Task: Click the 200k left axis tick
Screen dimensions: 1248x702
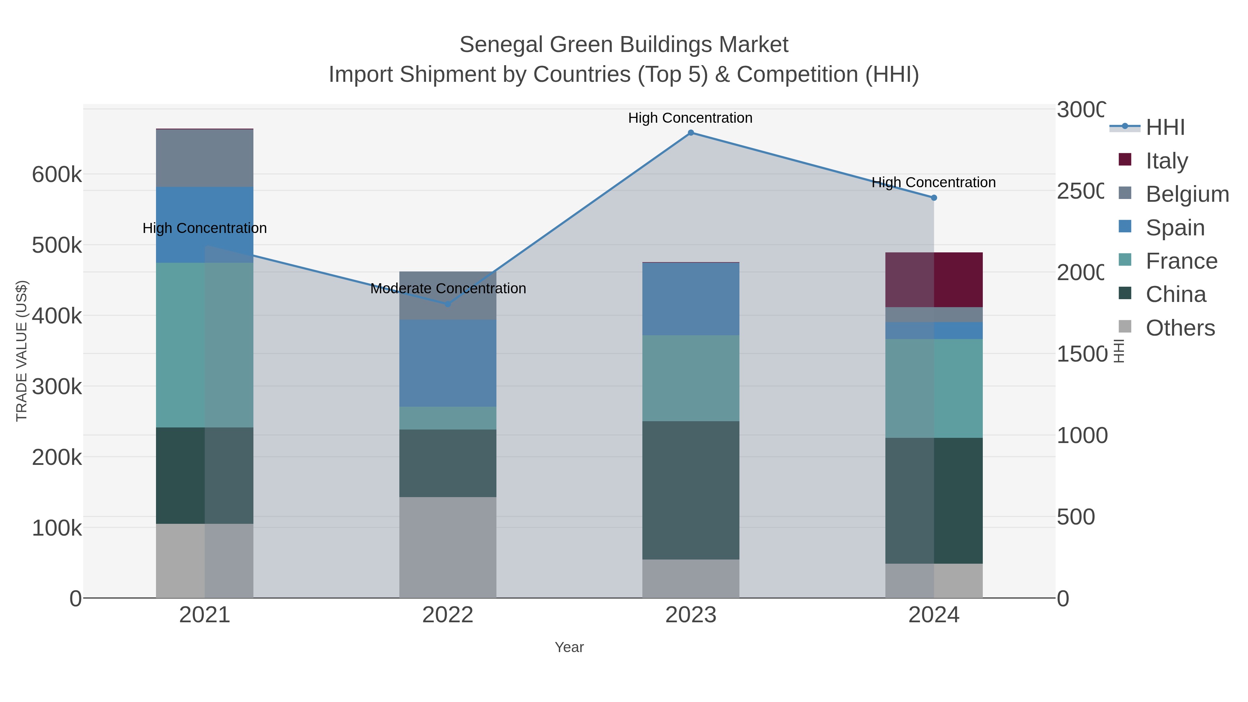Action: coord(57,457)
